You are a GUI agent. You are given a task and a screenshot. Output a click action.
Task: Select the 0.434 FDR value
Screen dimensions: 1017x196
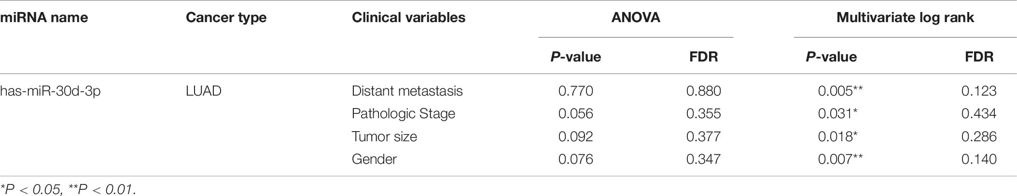point(979,113)
